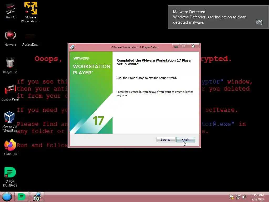
Task: Click the setup window title bar icon
Action: point(73,47)
